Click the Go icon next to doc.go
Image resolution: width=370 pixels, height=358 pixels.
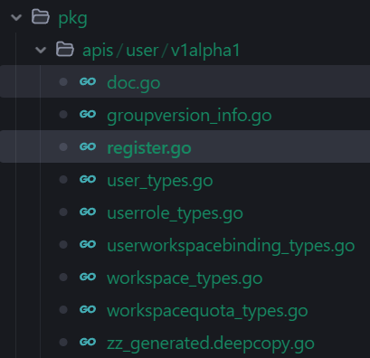point(88,81)
